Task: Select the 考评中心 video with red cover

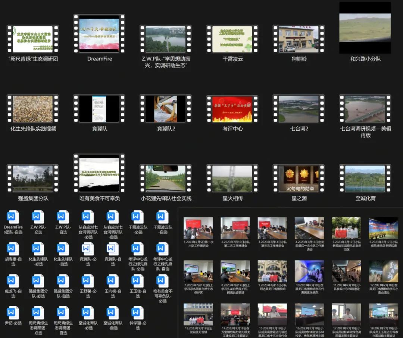Action: [232, 109]
